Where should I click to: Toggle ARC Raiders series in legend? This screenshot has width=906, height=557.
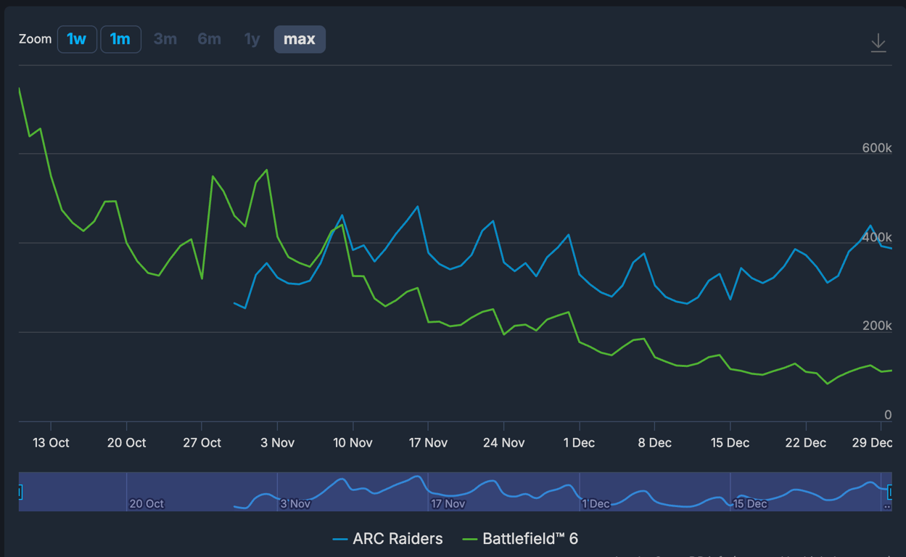[x=397, y=539]
